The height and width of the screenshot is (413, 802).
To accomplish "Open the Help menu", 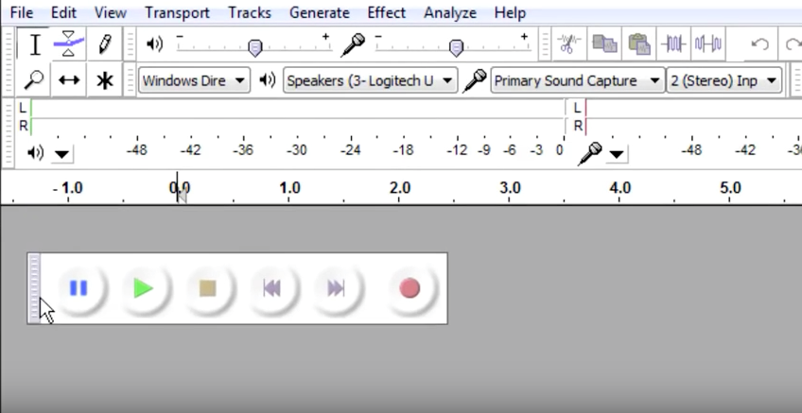I will pyautogui.click(x=510, y=13).
